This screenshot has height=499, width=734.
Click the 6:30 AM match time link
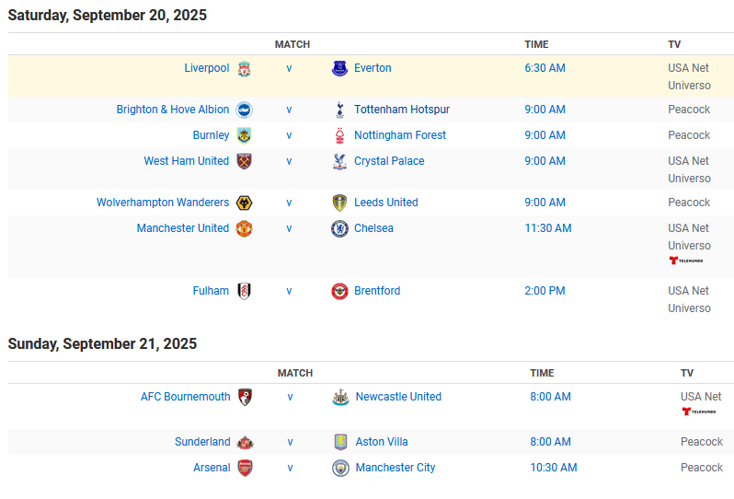(545, 68)
